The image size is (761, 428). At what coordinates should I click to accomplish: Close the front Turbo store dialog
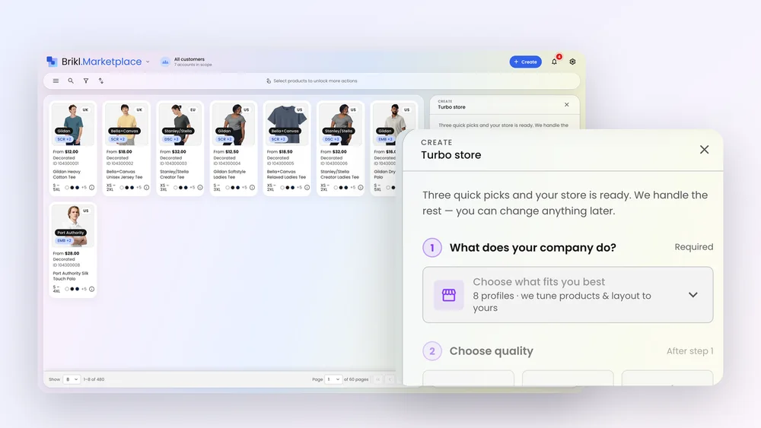[x=704, y=149]
